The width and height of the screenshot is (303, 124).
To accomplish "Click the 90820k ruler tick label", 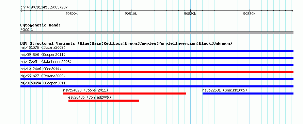I will tap(190, 14).
